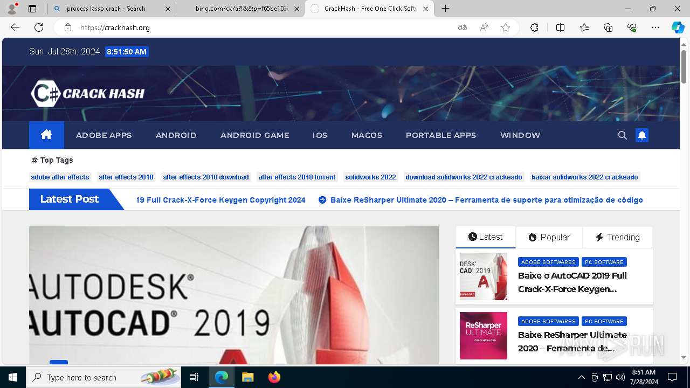The width and height of the screenshot is (690, 388).
Task: Activate the read aloud icon
Action: (484, 27)
